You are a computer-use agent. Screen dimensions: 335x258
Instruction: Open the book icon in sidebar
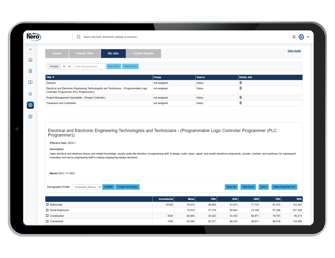(x=30, y=82)
